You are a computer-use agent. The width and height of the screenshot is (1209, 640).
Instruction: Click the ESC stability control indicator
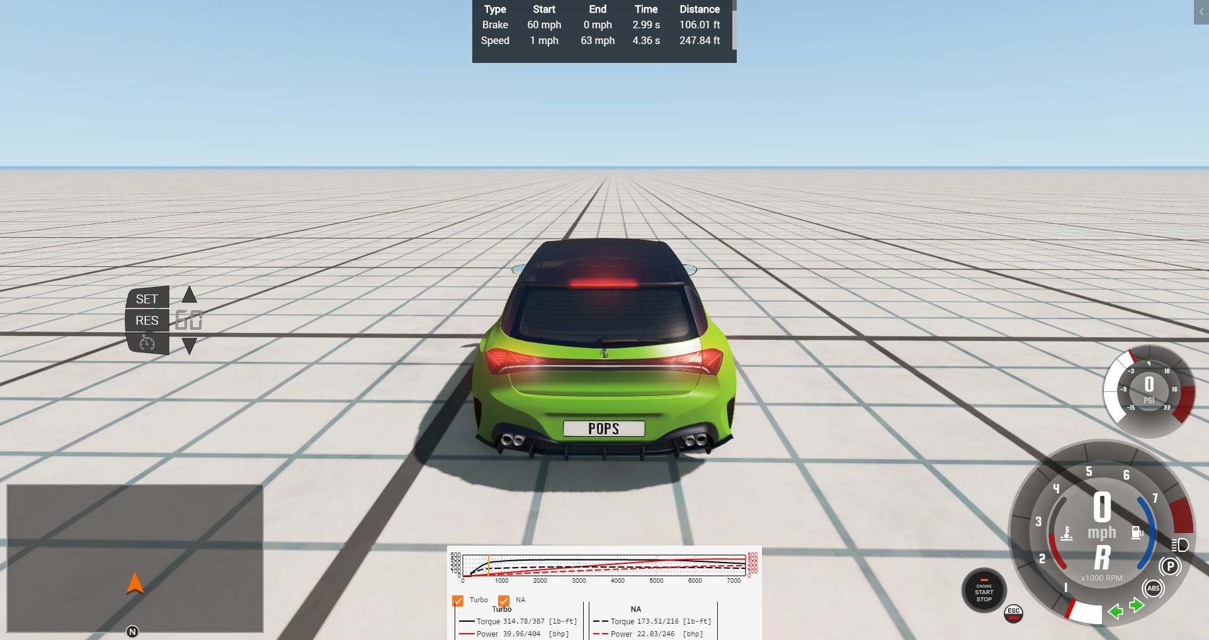click(x=1013, y=614)
